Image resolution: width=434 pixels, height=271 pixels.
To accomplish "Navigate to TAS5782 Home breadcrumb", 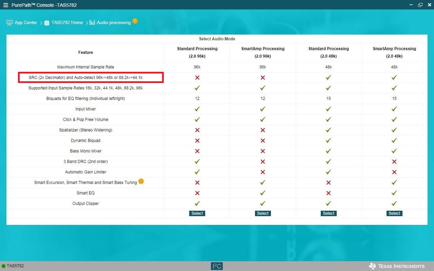I will point(67,23).
